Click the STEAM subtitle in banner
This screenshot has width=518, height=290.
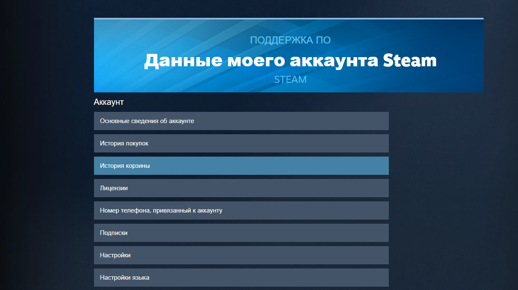click(x=290, y=80)
